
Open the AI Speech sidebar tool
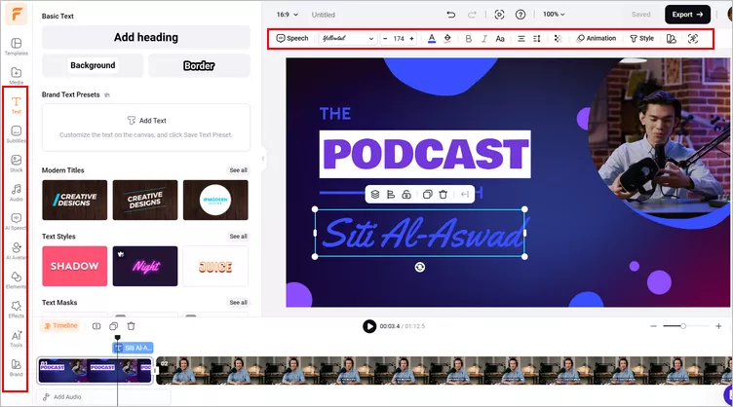16,222
